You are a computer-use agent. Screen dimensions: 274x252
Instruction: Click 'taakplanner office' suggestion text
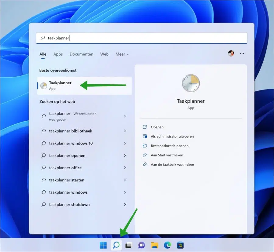(65, 168)
